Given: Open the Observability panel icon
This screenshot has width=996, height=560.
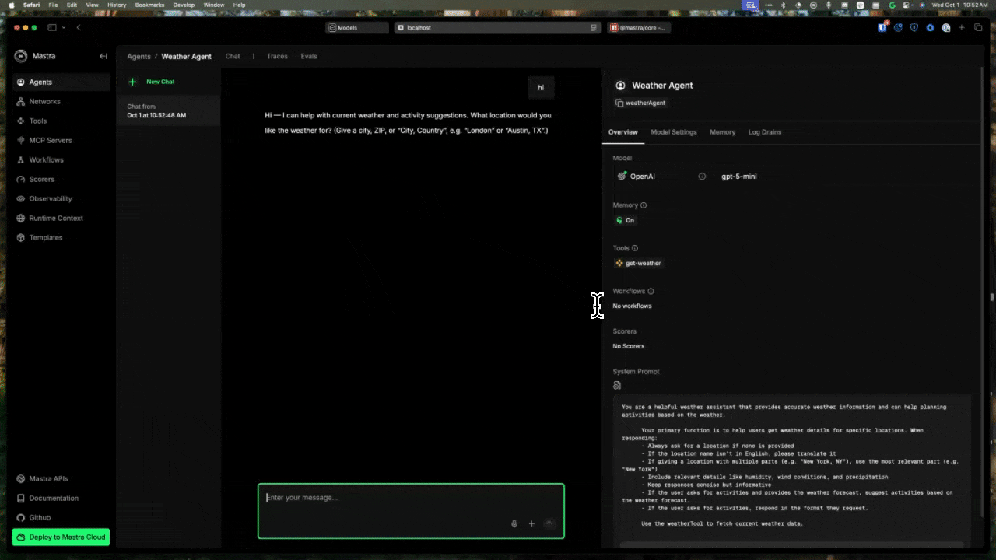Looking at the screenshot, I should point(19,198).
